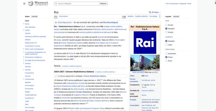Open the Unione Radiofonica Italiana detail link

click(x=95, y=76)
